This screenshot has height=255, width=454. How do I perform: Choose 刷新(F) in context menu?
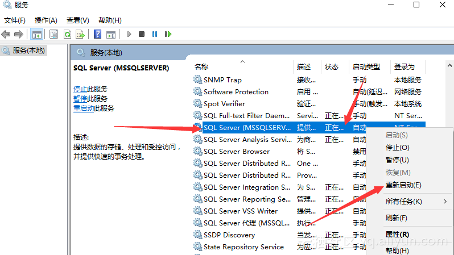[396, 218]
